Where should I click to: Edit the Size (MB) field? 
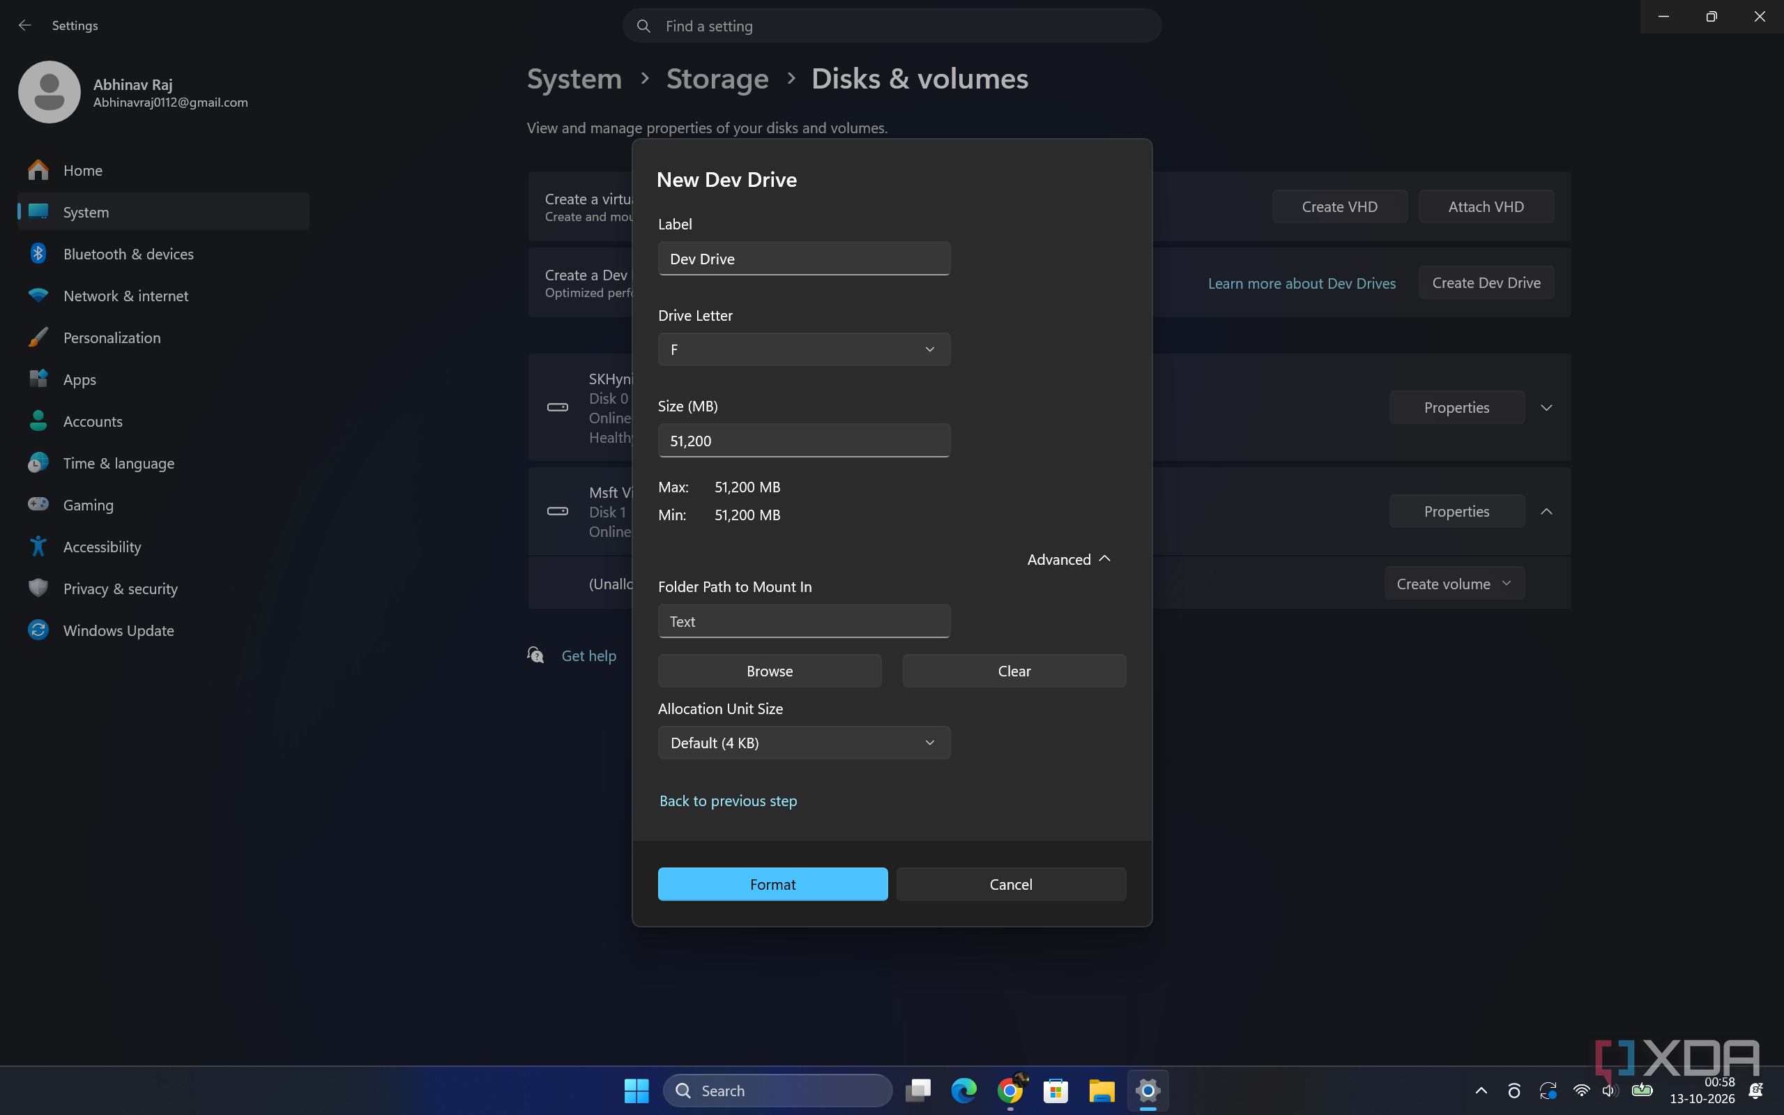click(804, 440)
